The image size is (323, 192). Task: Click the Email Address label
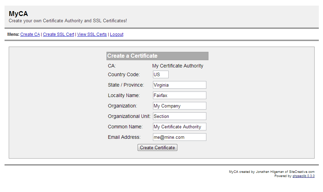pos(124,137)
